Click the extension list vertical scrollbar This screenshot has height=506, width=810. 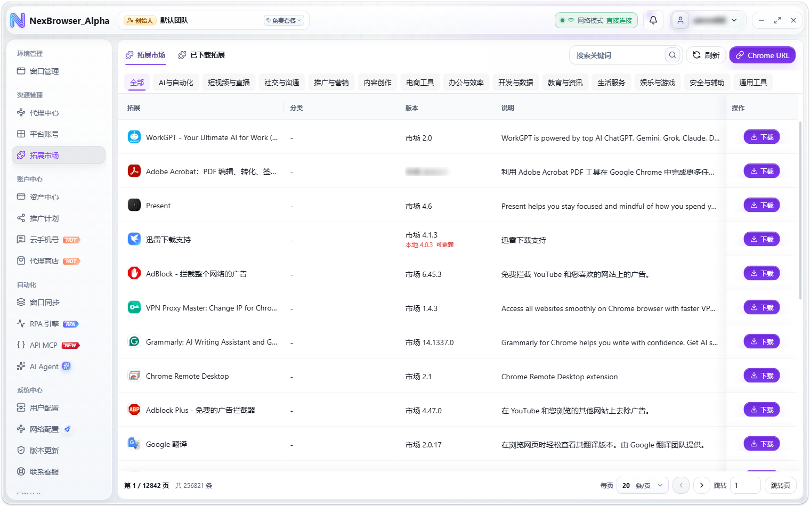[x=800, y=210]
